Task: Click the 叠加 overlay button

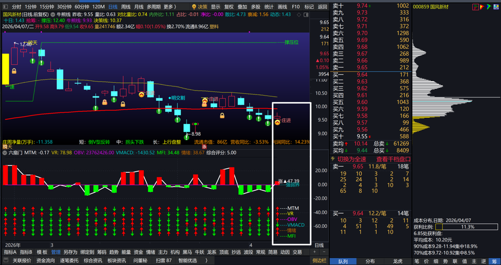Action: coord(242,7)
